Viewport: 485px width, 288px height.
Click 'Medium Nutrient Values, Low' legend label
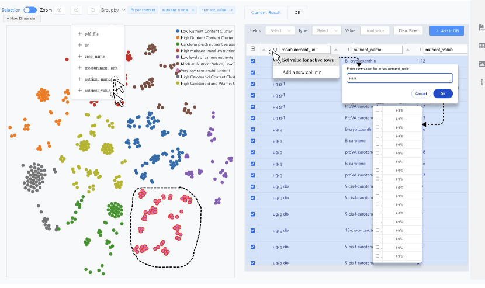(x=207, y=64)
